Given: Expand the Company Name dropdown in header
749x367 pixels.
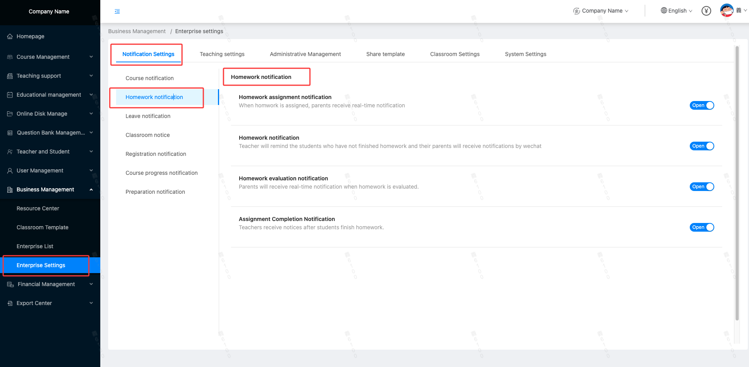Looking at the screenshot, I should click(601, 11).
